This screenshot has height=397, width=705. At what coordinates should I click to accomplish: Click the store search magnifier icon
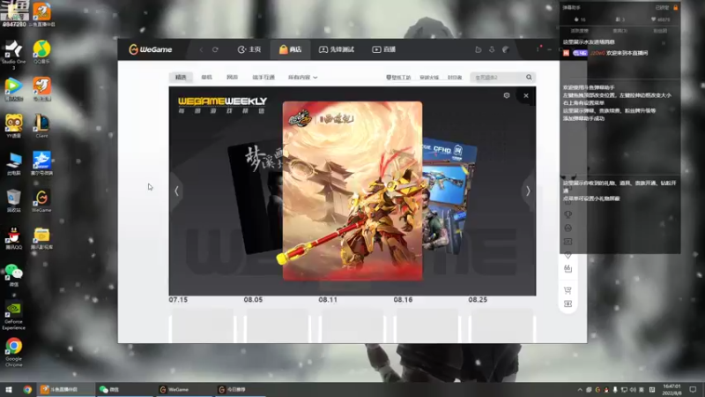(x=530, y=78)
